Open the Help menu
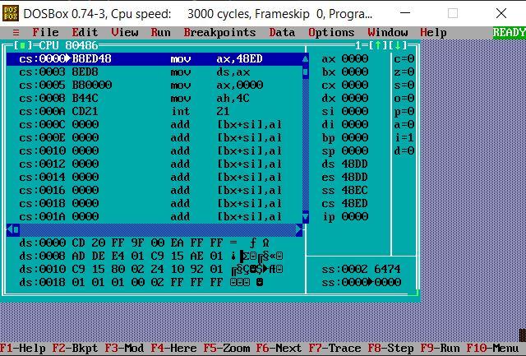The height and width of the screenshot is (356, 526). pyautogui.click(x=433, y=33)
